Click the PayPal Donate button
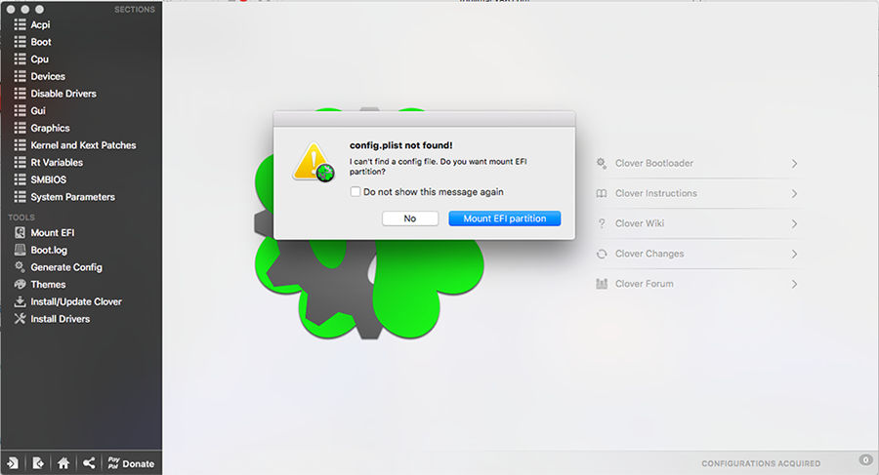The height and width of the screenshot is (475, 879). pyautogui.click(x=131, y=463)
